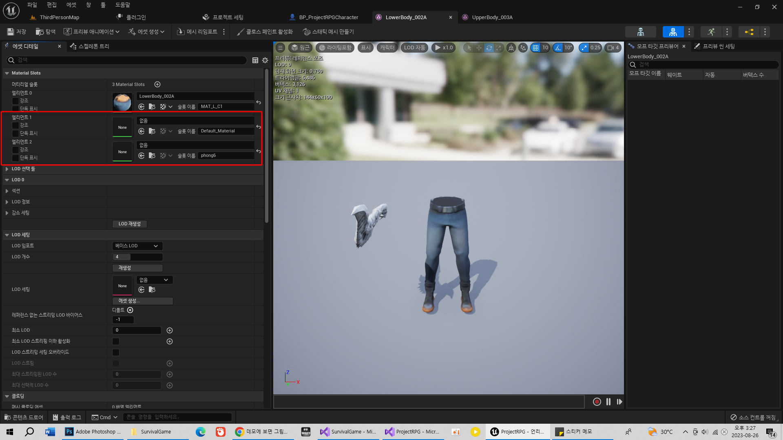Screen dimensions: 783x440
Task: Open preview animation (프리뷰 애니메이션) dropdown
Action: (92, 32)
